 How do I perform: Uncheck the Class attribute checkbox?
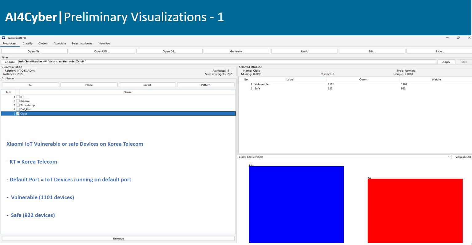pyautogui.click(x=18, y=113)
